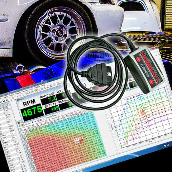Viewport: 172px width, 172px height.
Task: Open the Online menu
Action: pyautogui.click(x=12, y=95)
